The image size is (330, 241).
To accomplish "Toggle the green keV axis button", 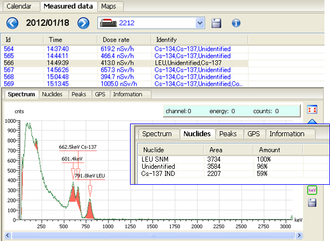I will [x=312, y=190].
